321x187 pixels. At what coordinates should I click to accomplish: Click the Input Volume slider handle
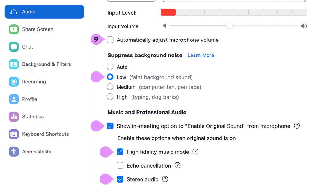(x=229, y=26)
